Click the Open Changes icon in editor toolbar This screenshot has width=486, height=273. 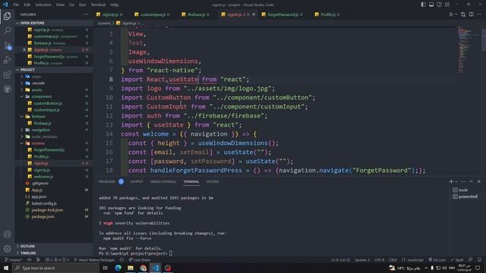[x=463, y=14]
